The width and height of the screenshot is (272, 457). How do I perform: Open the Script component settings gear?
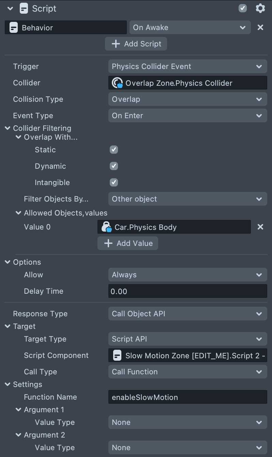(x=260, y=9)
